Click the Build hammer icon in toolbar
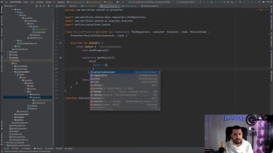The image size is (273, 153). (x=123, y=2)
